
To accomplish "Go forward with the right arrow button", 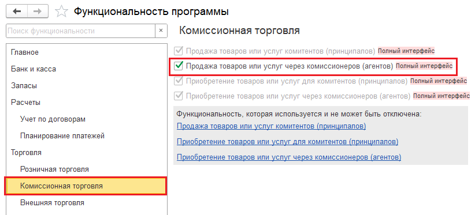I will point(38,12).
